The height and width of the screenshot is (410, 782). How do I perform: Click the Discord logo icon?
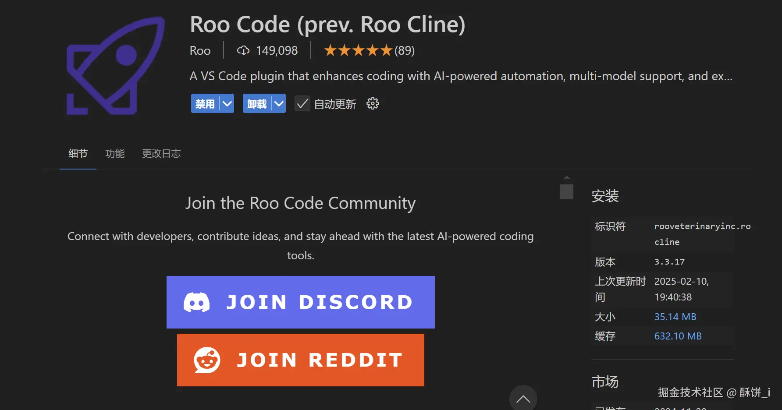(x=196, y=302)
